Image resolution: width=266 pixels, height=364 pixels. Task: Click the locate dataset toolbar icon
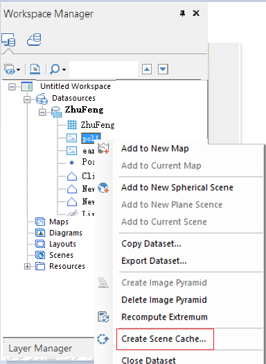point(35,69)
